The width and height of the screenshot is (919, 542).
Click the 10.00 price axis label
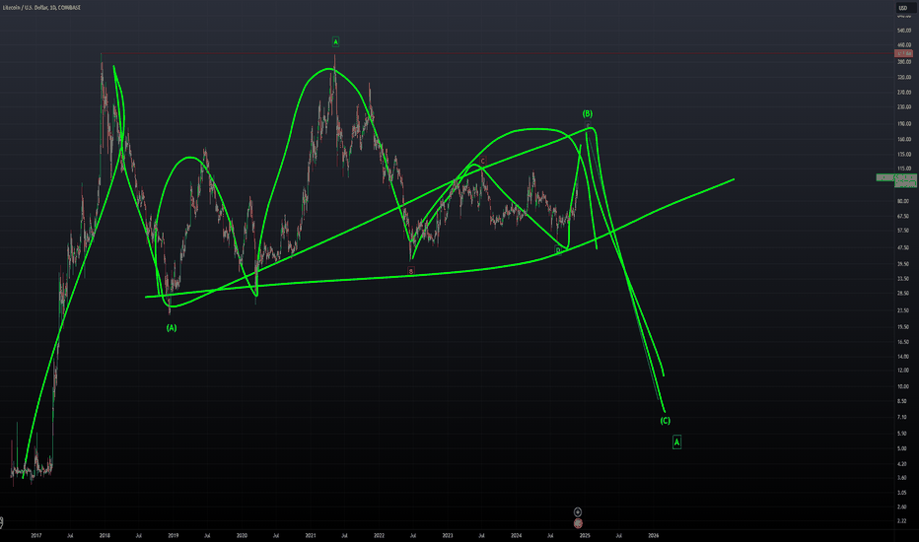(902, 386)
